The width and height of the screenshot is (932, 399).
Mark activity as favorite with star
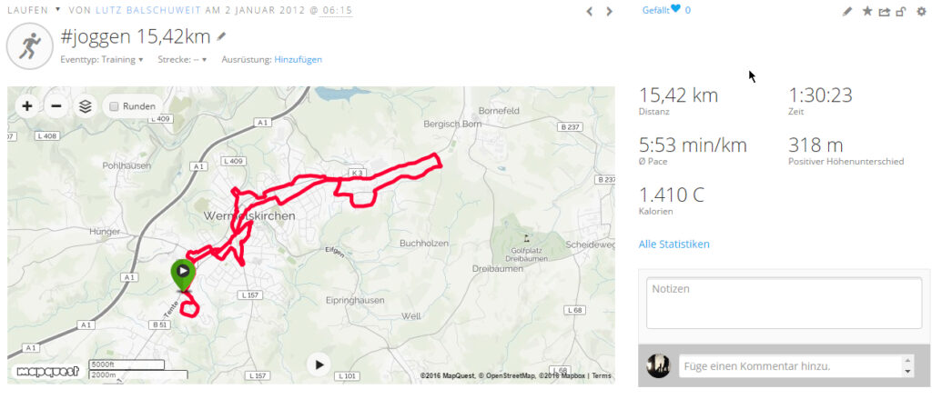(x=867, y=11)
